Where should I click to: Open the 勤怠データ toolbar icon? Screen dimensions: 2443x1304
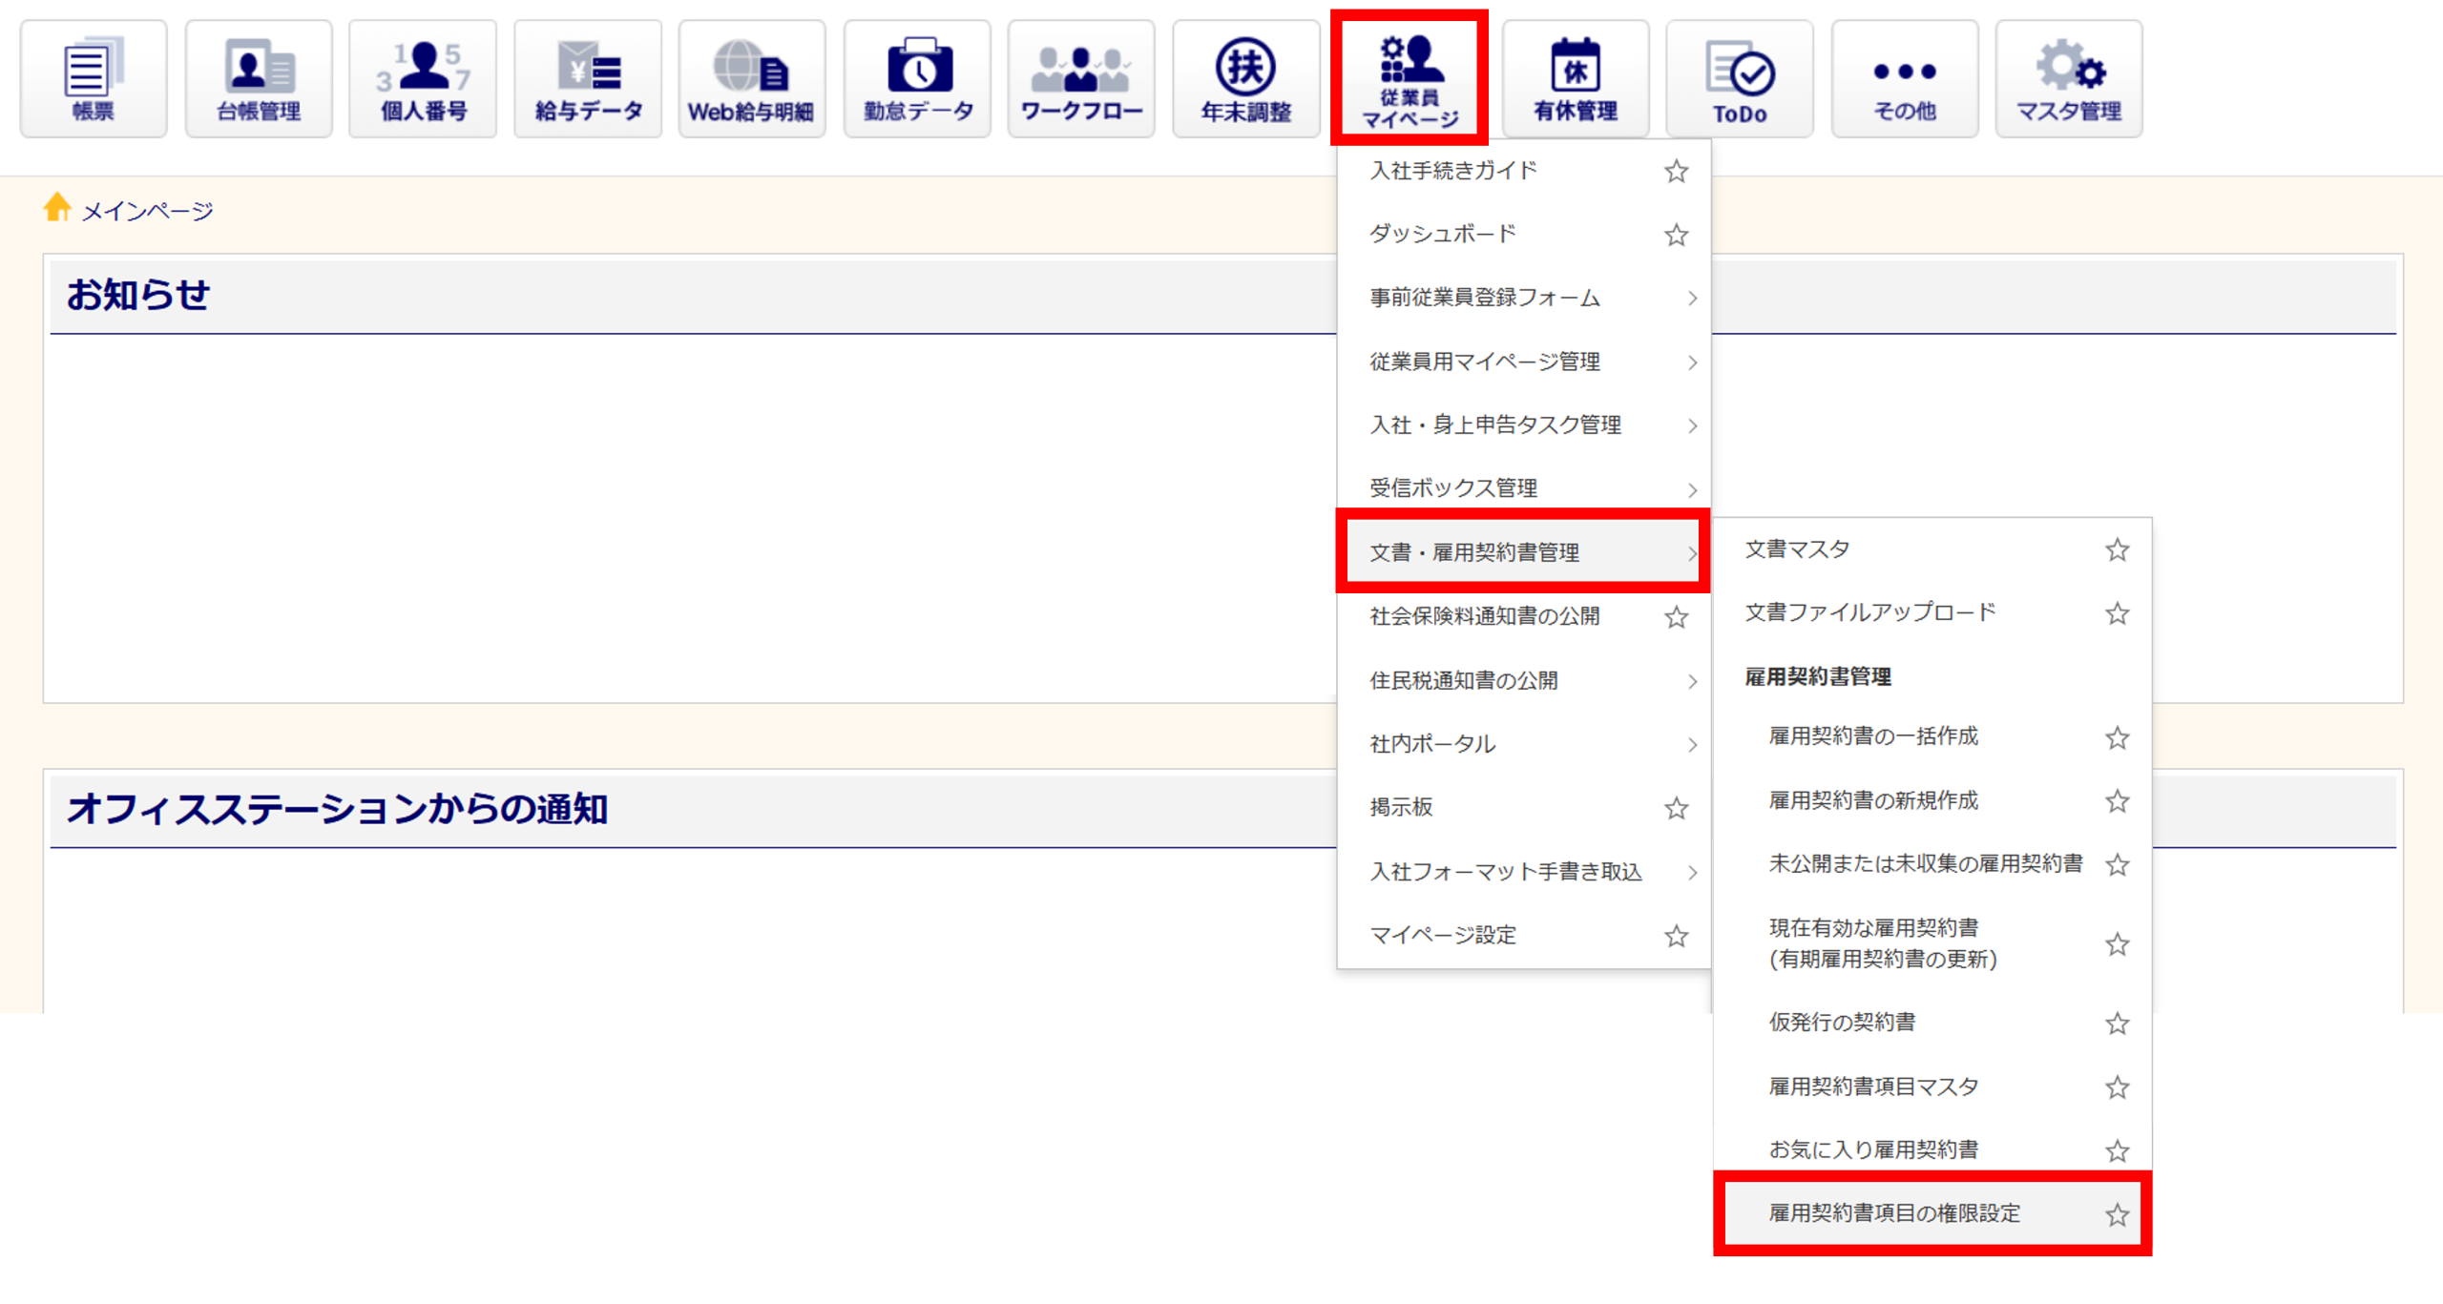tap(917, 79)
